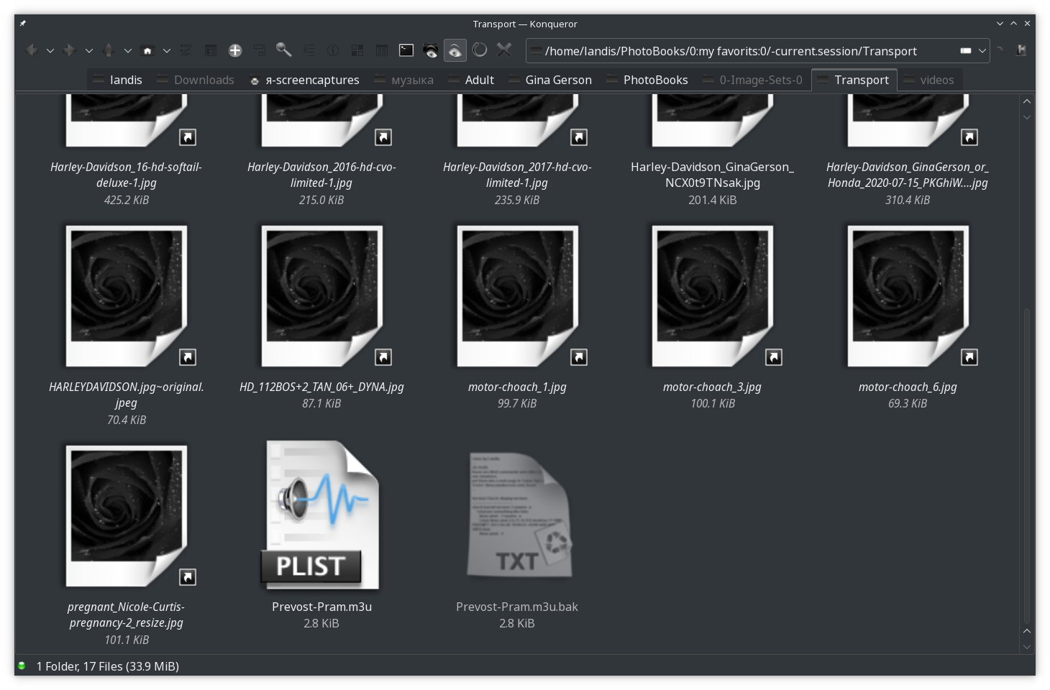Click filename Harley-Davidson_GinaGerson_NCX0t9TNsak.jpg
Screen dimensions: 1050x690
pos(713,175)
